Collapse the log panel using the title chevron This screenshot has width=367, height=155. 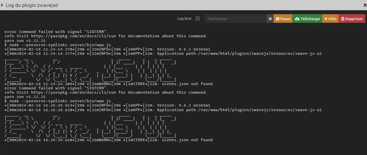pyautogui.click(x=2, y=5)
